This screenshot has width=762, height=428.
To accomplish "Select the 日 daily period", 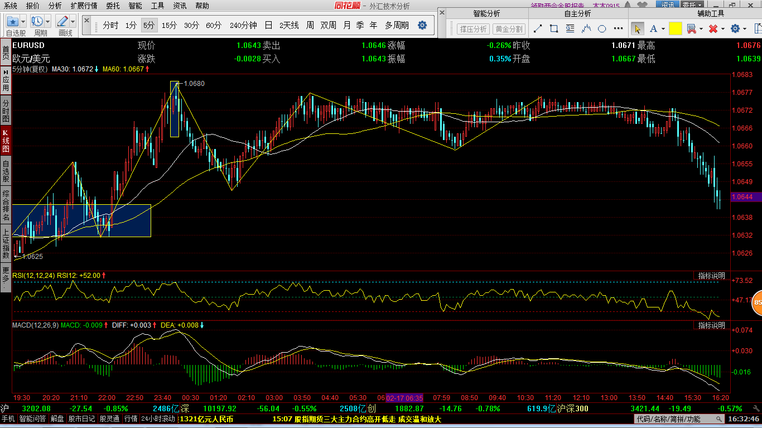I will point(268,25).
